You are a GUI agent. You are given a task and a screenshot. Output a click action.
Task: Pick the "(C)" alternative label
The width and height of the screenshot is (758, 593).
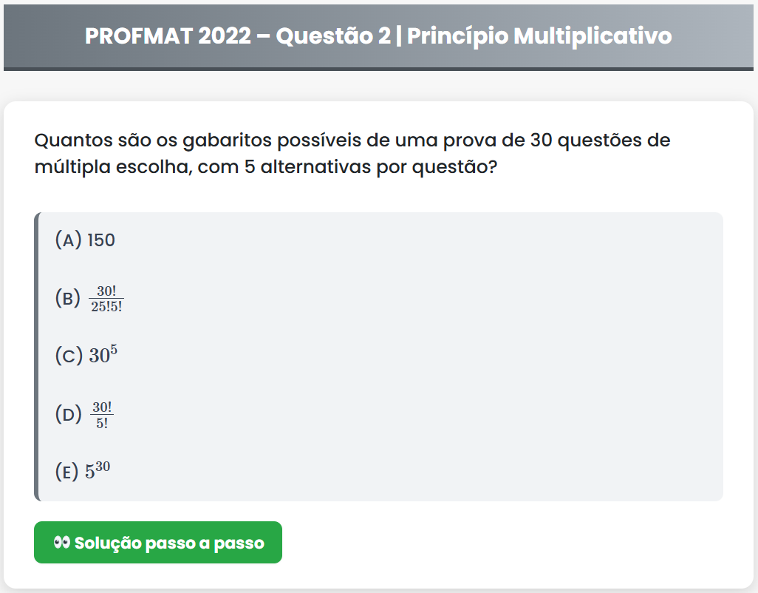pyautogui.click(x=69, y=356)
